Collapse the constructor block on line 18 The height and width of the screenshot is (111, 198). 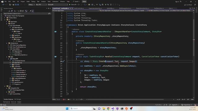(67, 43)
